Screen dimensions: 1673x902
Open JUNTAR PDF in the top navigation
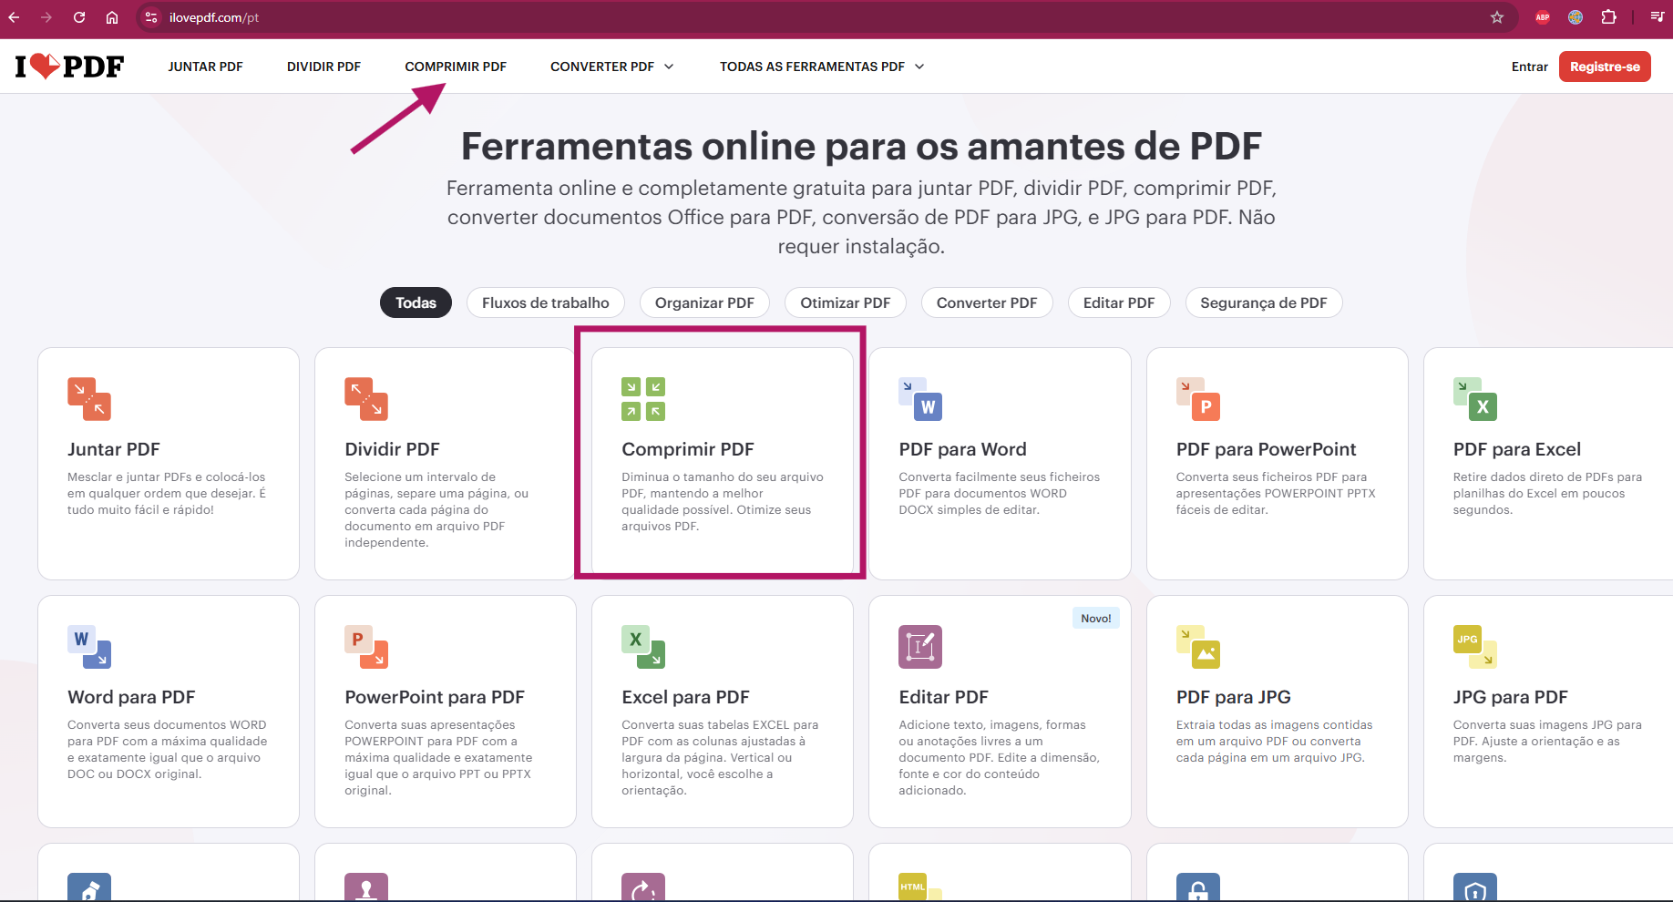click(x=205, y=67)
